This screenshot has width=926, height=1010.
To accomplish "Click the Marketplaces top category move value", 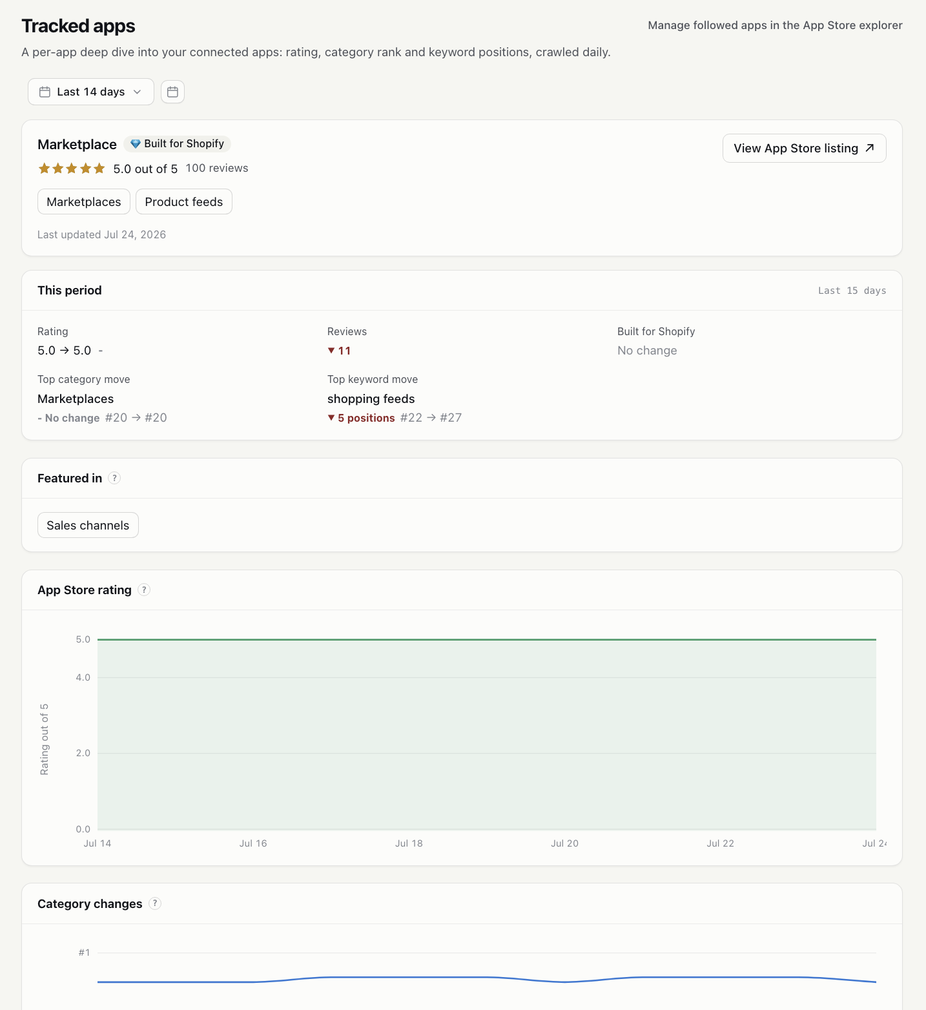I will [76, 398].
